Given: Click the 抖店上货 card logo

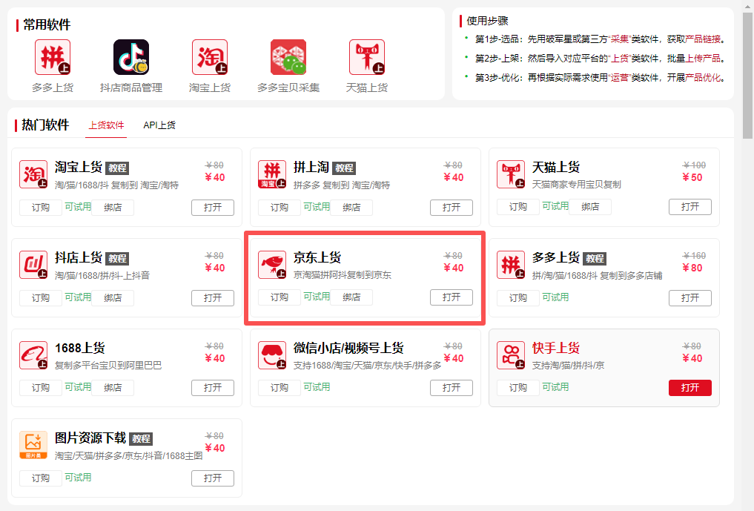Looking at the screenshot, I should coord(33,265).
